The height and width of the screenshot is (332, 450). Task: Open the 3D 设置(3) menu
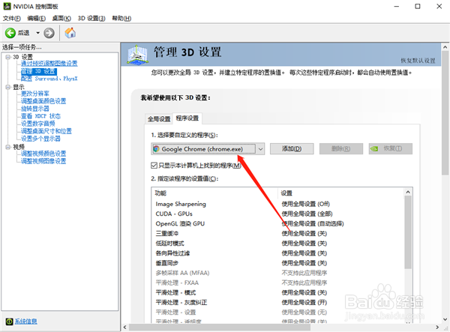(91, 18)
